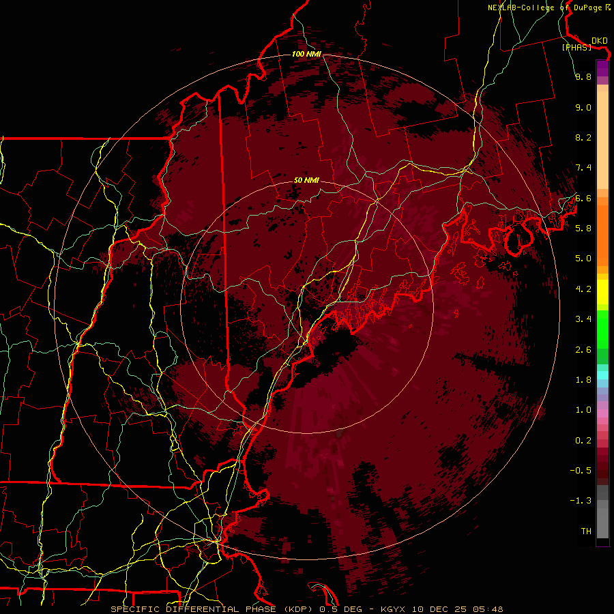
Task: Click the DKD legend title
Action: coord(600,40)
